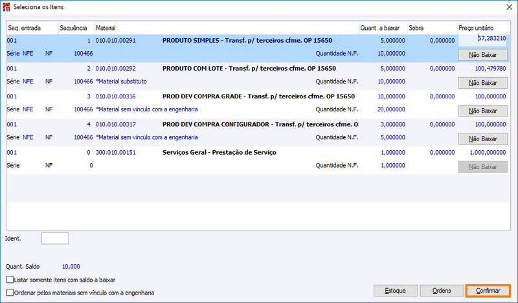518x303 pixels.
Task: Click sequence number 2 of PRODUTO COM LOTE
Action: pos(89,69)
